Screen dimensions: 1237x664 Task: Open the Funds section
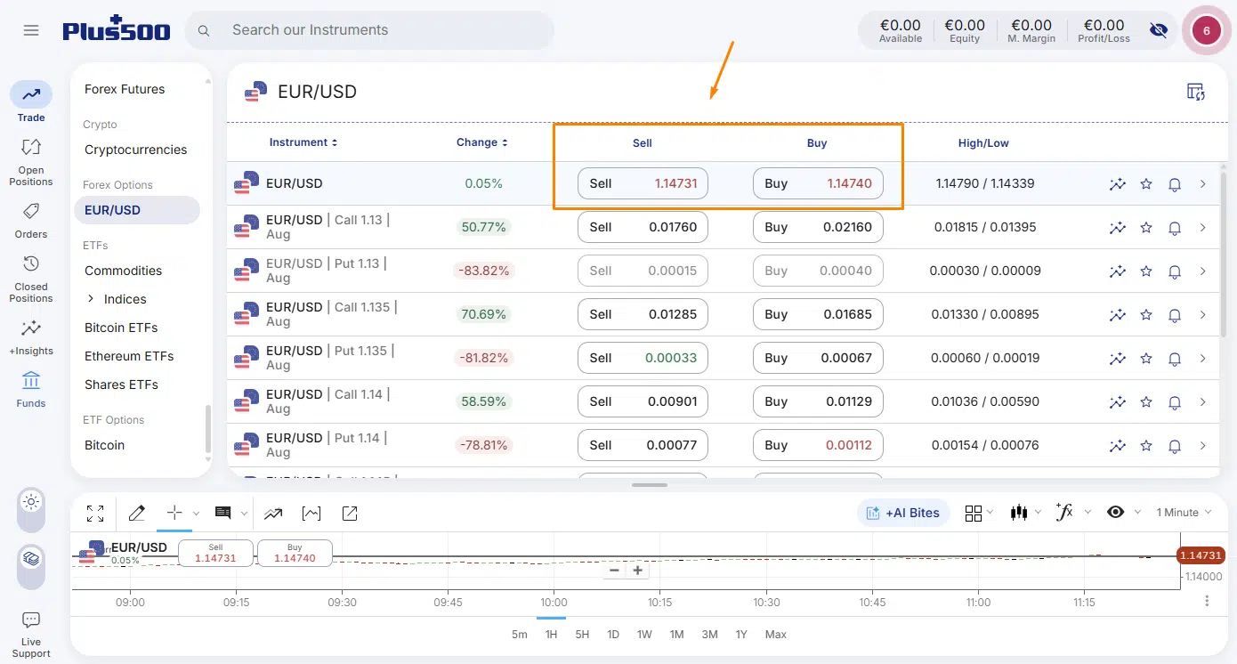click(31, 390)
